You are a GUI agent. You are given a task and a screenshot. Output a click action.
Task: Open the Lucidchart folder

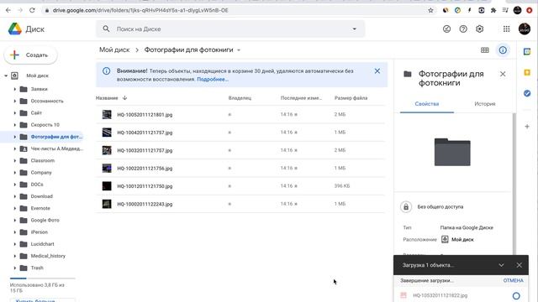[43, 244]
